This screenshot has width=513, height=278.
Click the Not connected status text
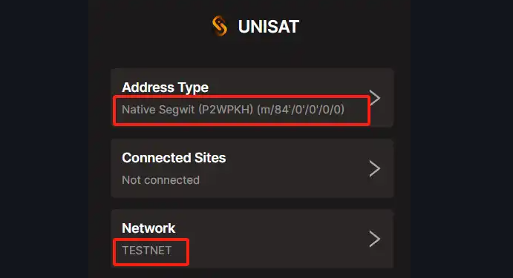160,180
